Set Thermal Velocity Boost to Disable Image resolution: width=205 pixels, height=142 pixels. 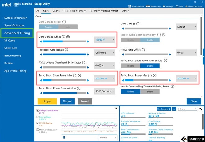(130, 92)
